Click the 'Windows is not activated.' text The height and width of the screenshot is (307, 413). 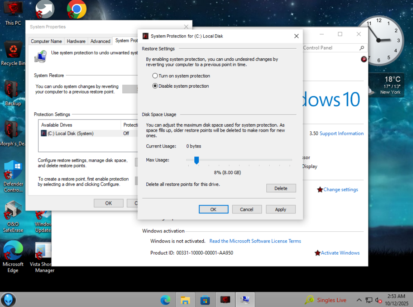pos(177,241)
